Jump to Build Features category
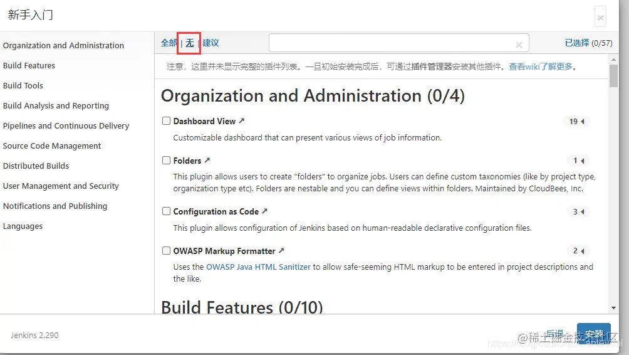The width and height of the screenshot is (629, 355). point(29,65)
